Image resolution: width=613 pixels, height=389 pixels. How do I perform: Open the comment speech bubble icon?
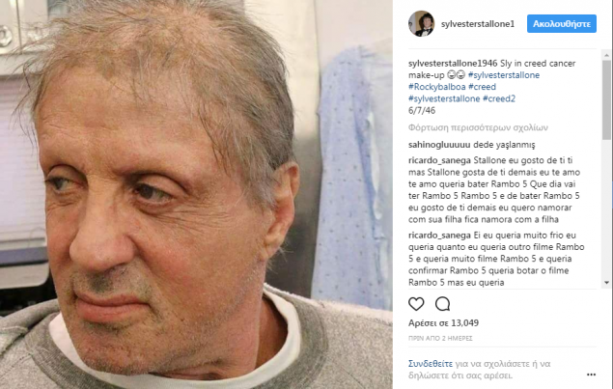(x=442, y=304)
